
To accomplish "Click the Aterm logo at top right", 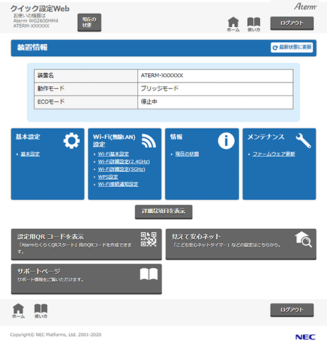I will tap(305, 7).
